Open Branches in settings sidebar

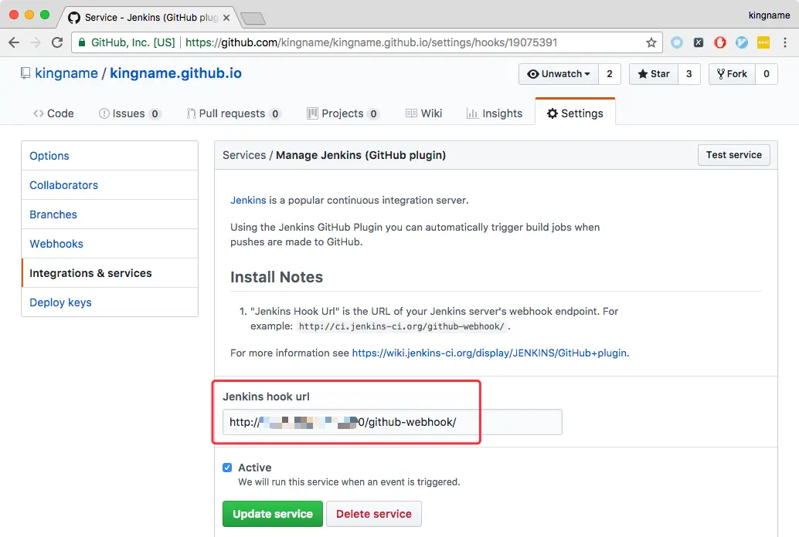[x=110, y=214]
